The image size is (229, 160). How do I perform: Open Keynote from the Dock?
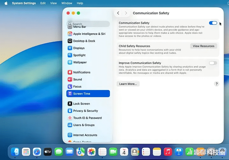(x=179, y=152)
